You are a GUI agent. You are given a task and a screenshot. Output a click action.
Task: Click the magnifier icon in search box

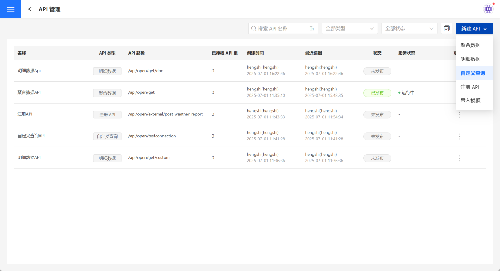pos(254,28)
